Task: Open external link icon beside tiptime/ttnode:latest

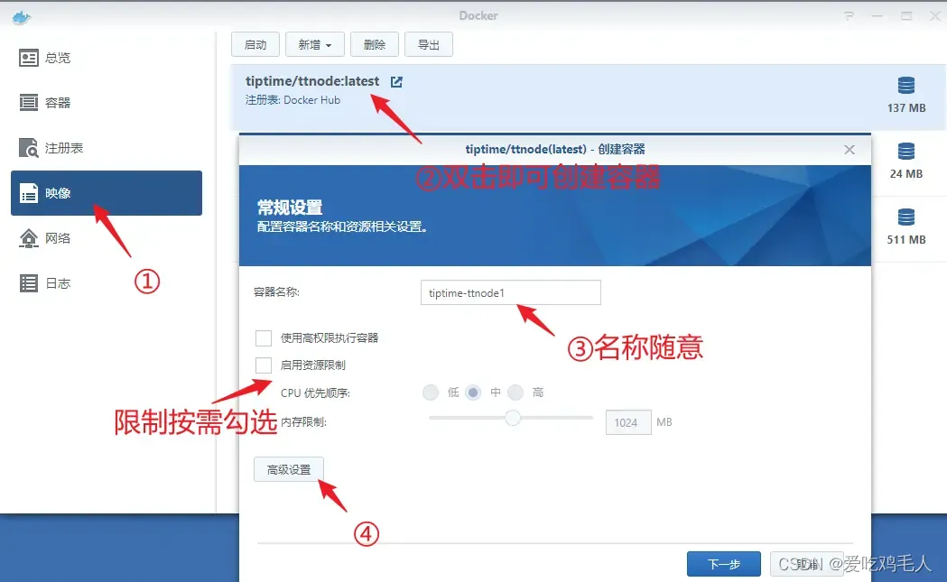Action: click(396, 81)
